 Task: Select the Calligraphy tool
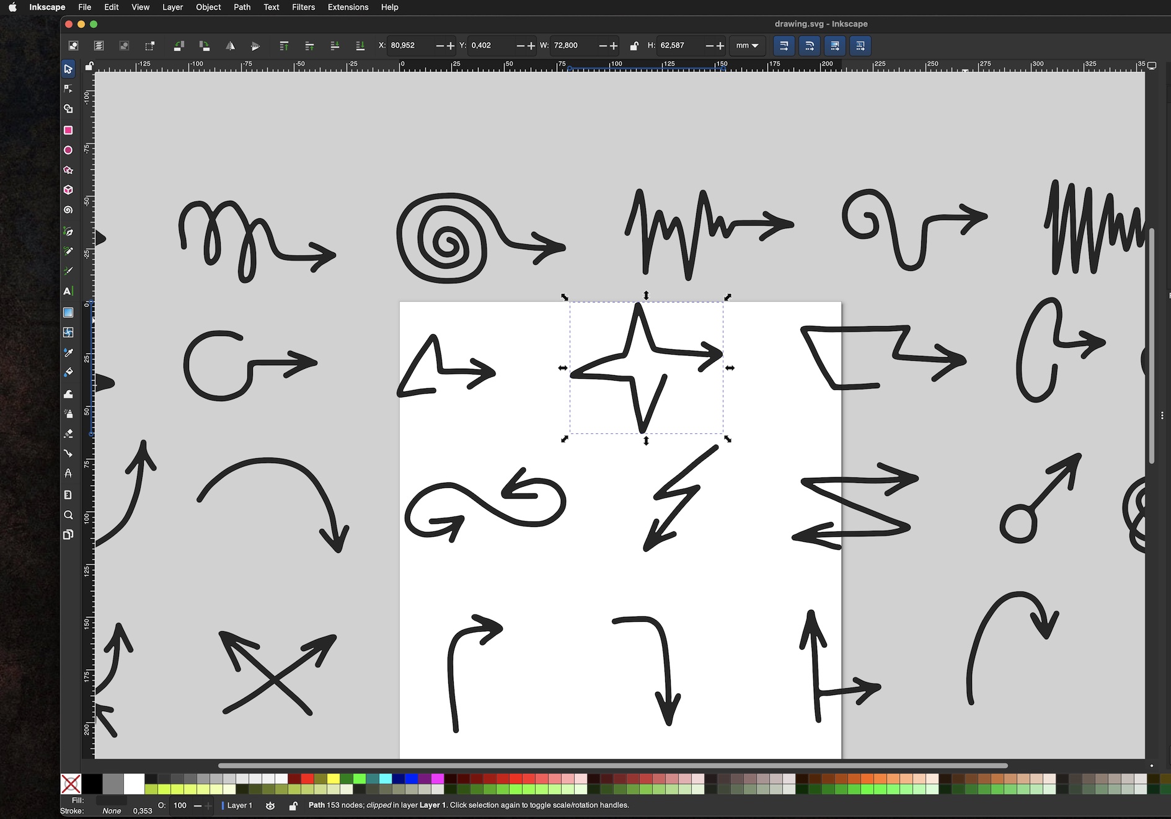click(68, 271)
